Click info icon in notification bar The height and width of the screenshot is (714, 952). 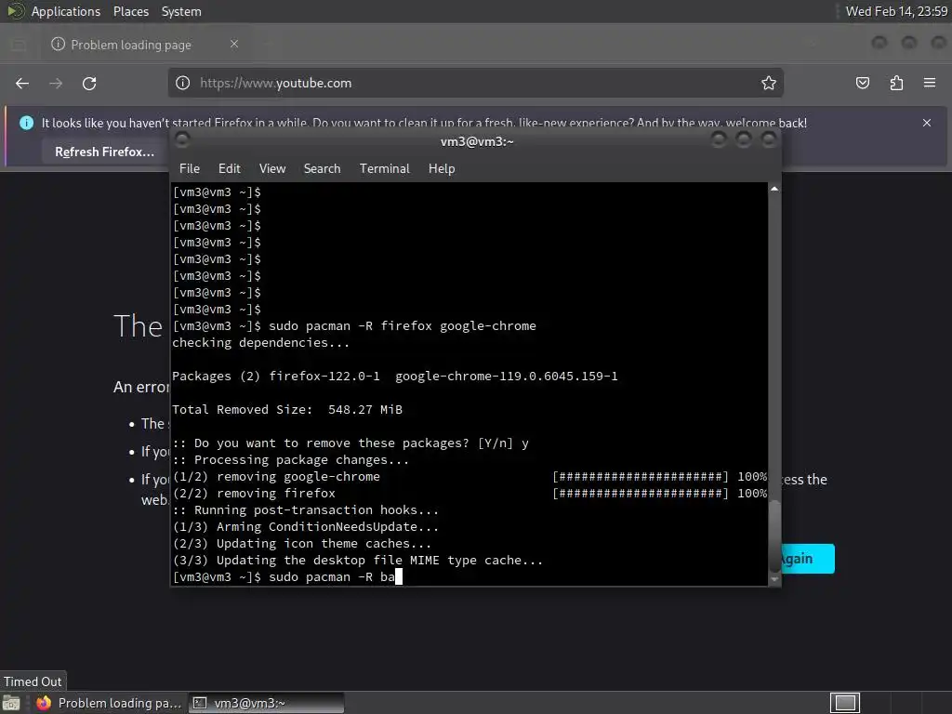[27, 123]
